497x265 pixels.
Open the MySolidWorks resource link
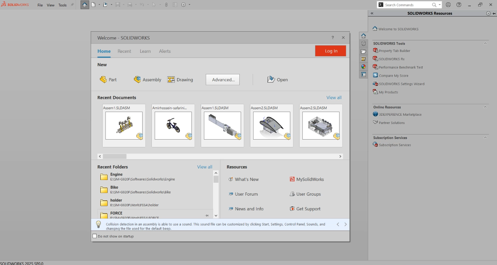click(x=306, y=179)
